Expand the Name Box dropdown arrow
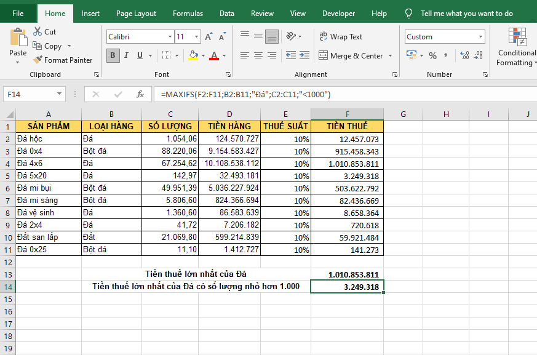The width and height of the screenshot is (537, 355). click(x=60, y=94)
